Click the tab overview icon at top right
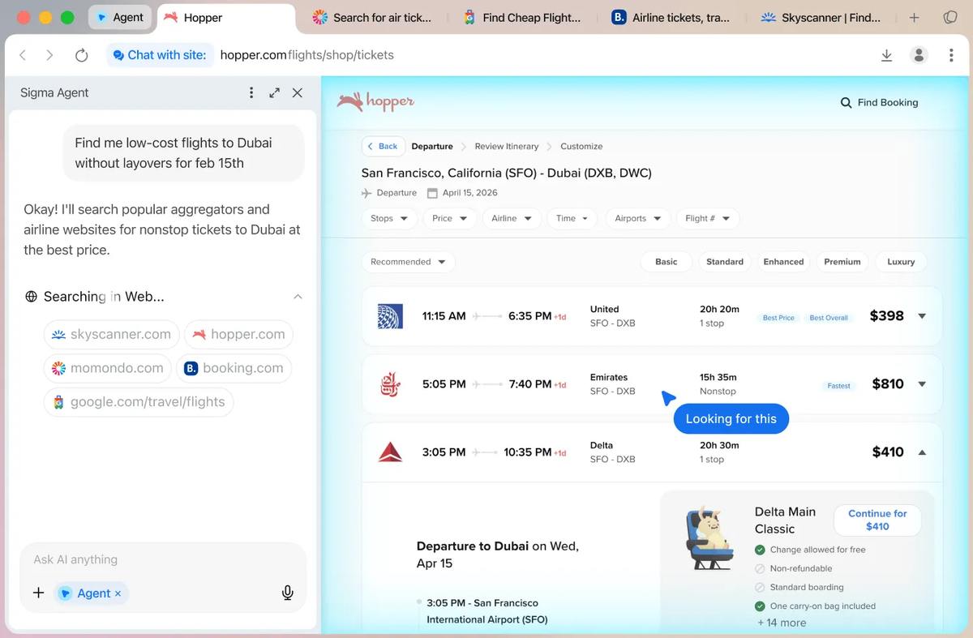This screenshot has width=973, height=638. pos(950,17)
